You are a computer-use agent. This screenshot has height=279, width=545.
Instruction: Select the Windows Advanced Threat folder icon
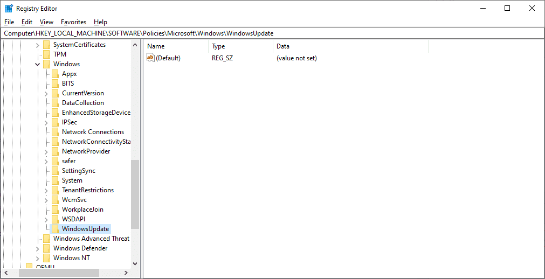pyautogui.click(x=46, y=239)
